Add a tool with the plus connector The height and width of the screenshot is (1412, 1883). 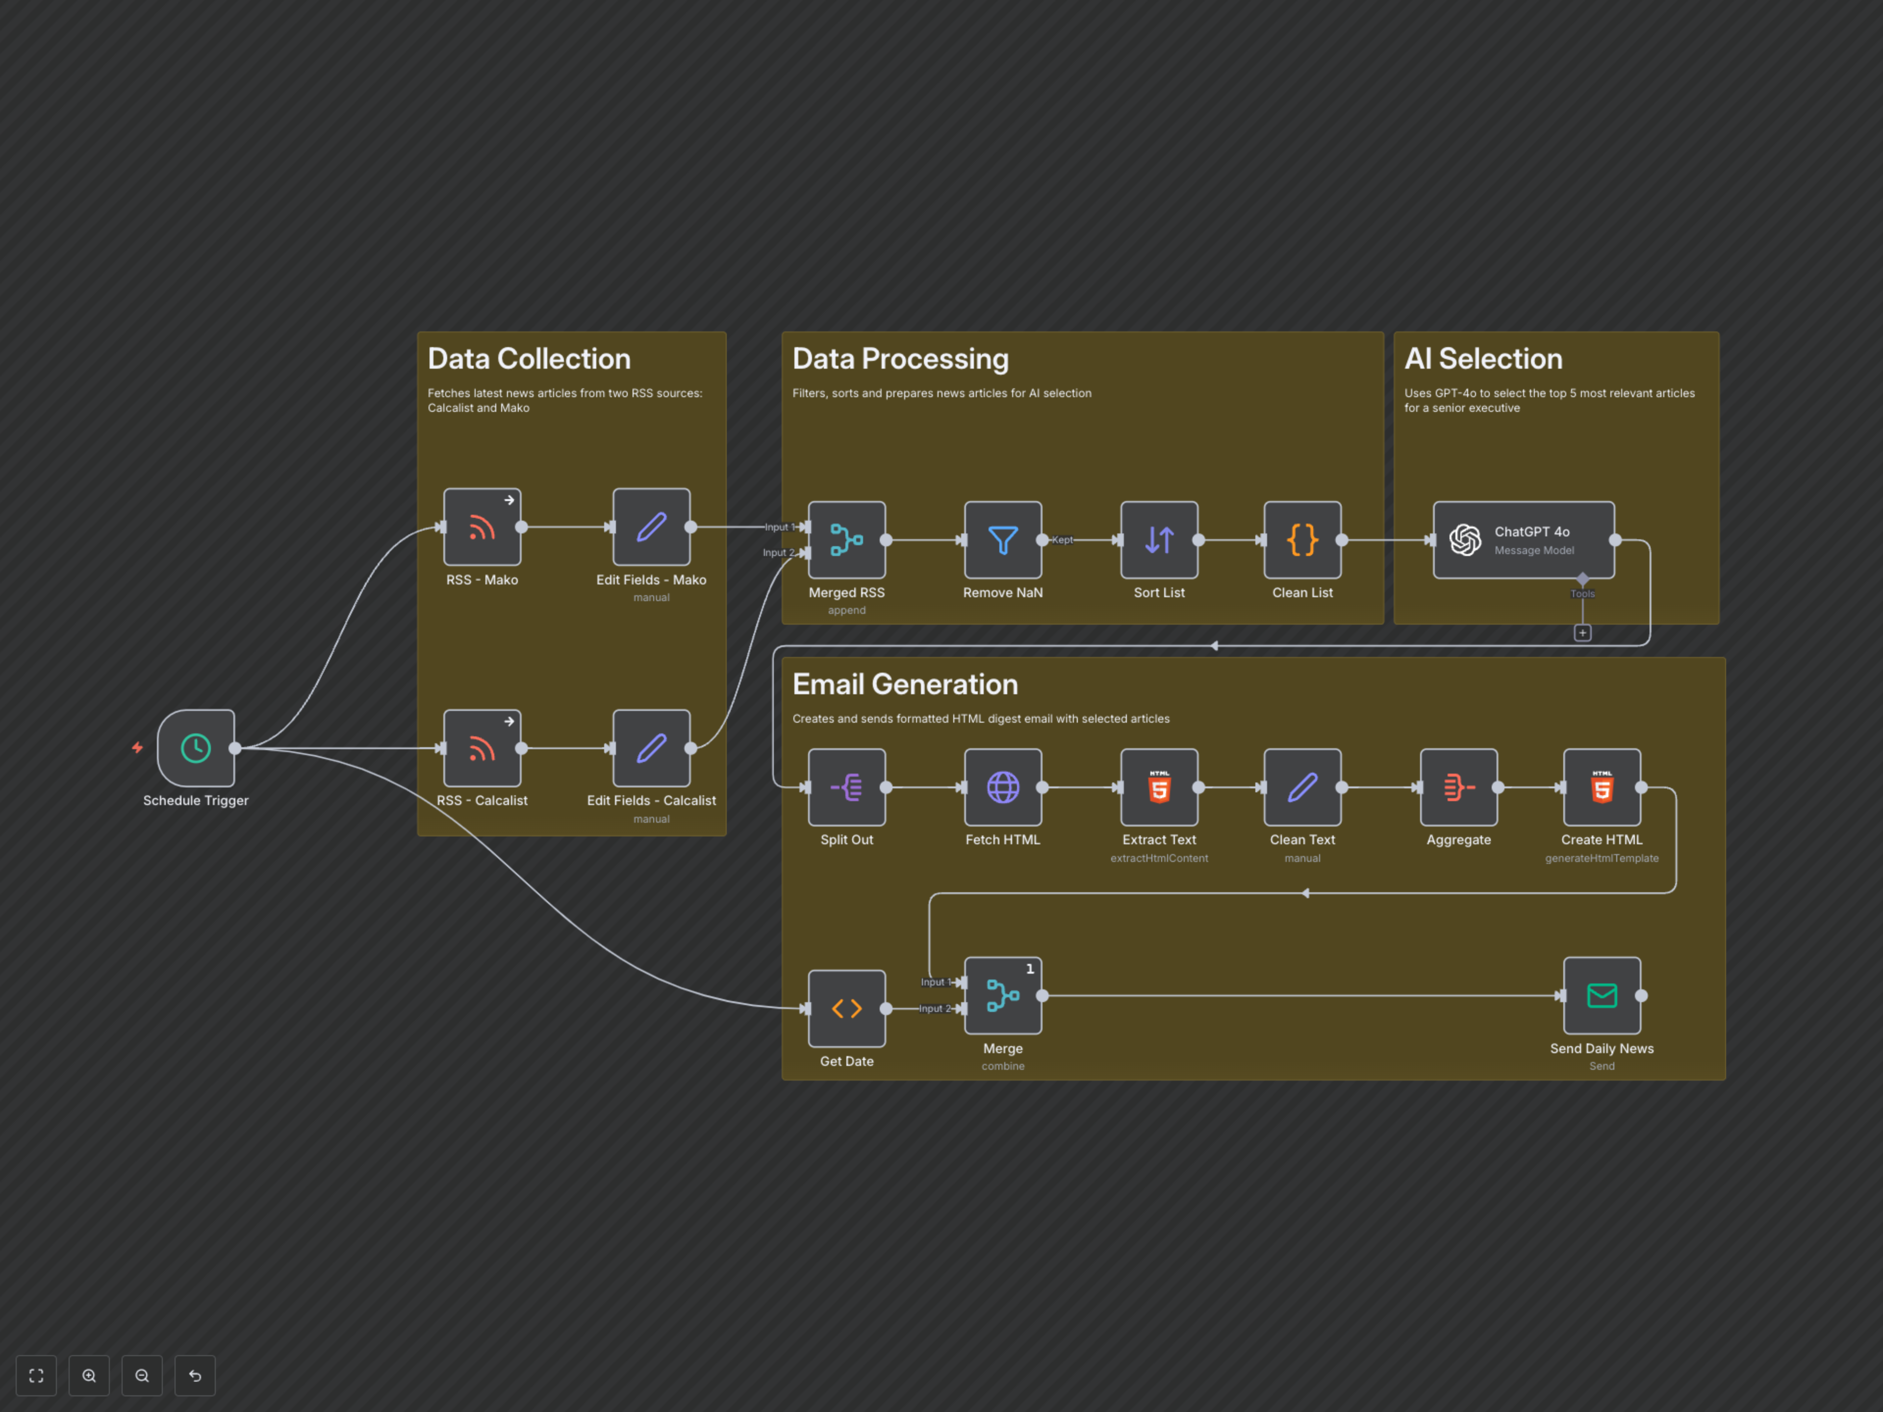click(x=1582, y=633)
